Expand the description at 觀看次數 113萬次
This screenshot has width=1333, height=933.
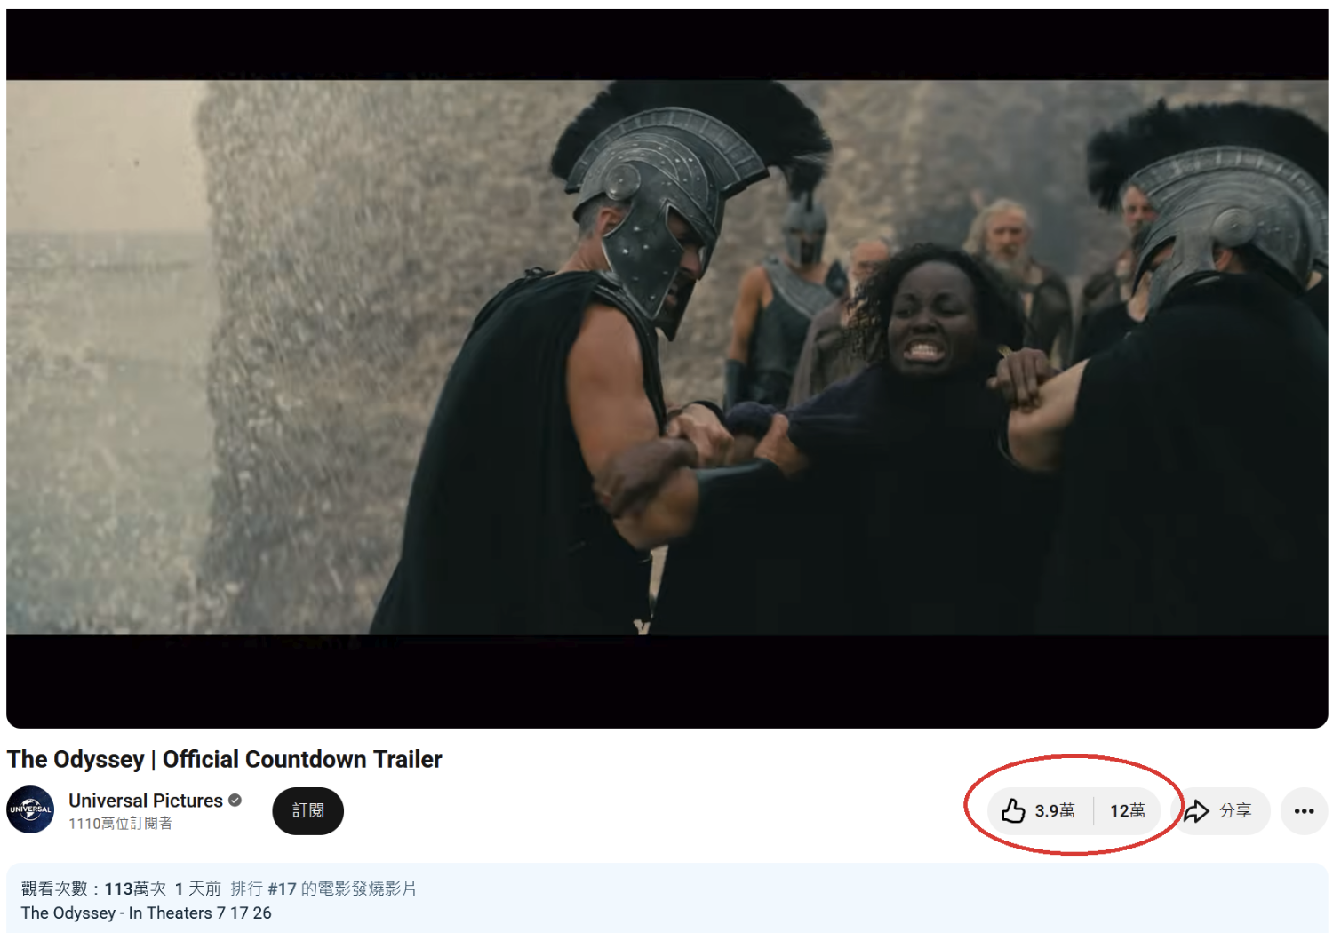pyautogui.click(x=93, y=889)
